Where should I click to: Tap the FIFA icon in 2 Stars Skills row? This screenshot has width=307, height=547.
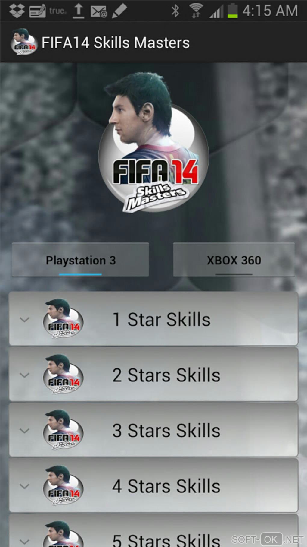pyautogui.click(x=63, y=374)
